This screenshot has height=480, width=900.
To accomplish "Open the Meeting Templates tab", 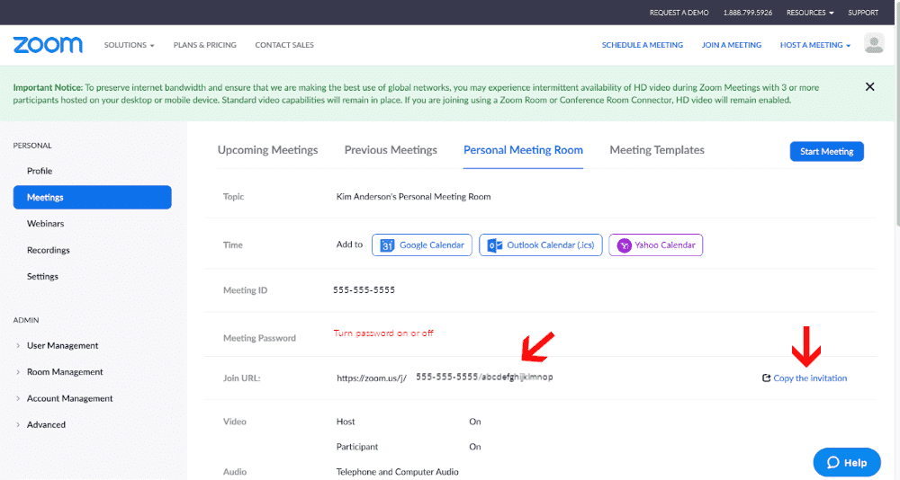I will 657,150.
